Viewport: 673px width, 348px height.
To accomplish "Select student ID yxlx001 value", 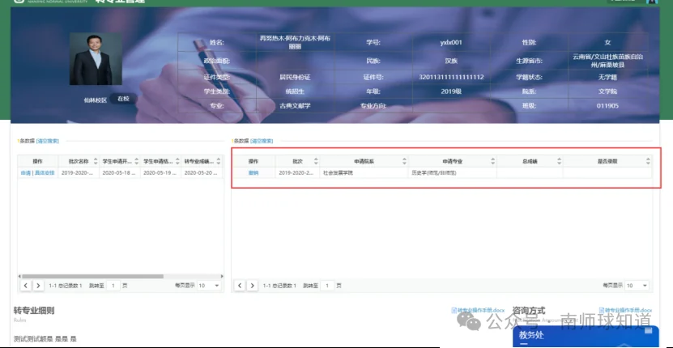I will tap(451, 42).
